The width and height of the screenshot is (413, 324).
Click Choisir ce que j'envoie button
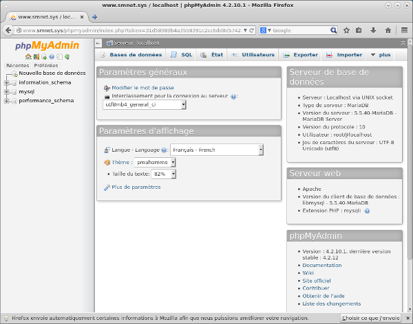371,319
